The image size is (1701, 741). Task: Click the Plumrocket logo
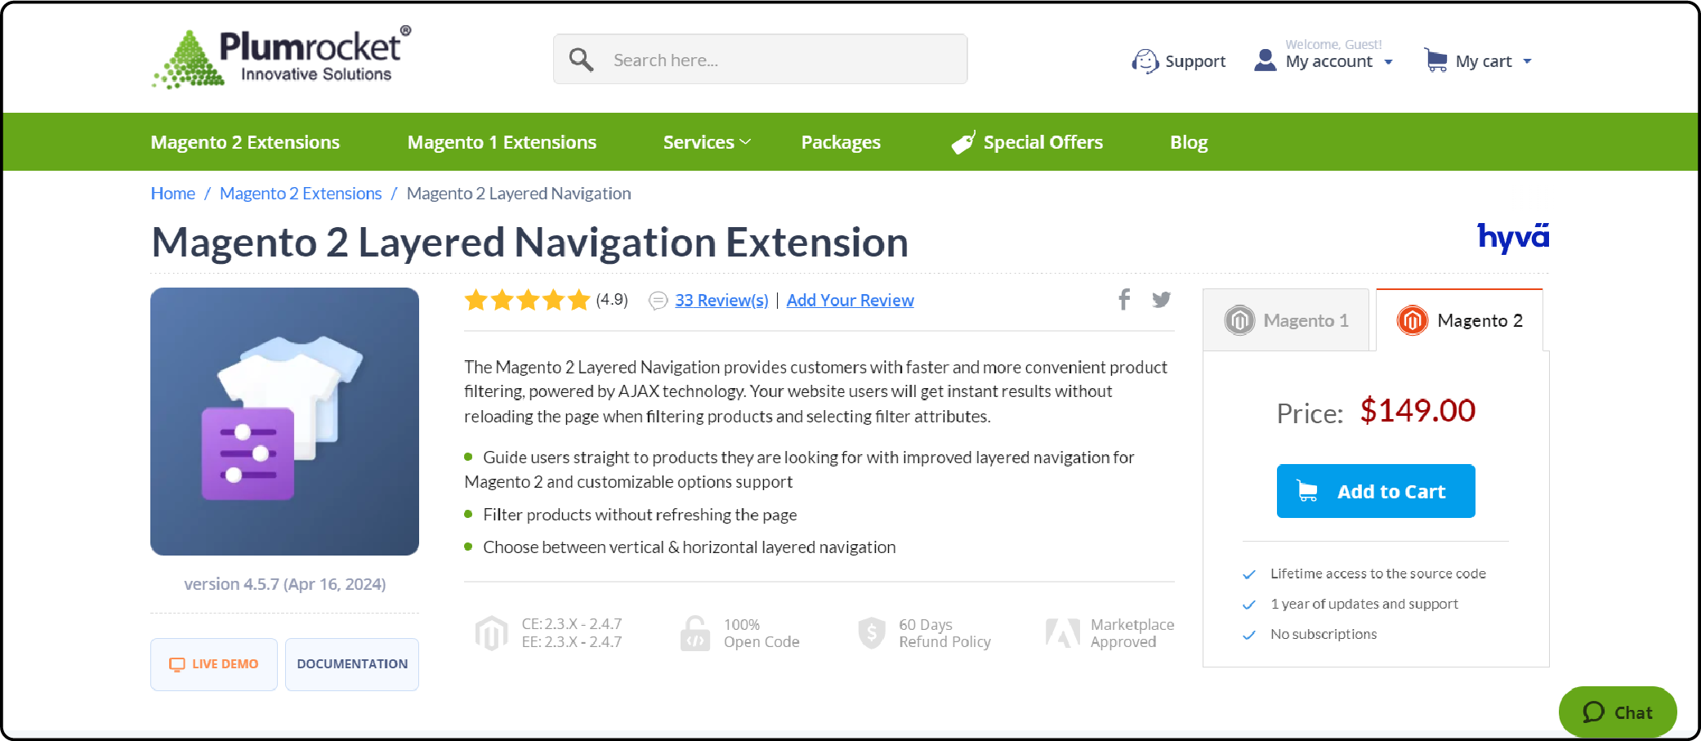(281, 57)
